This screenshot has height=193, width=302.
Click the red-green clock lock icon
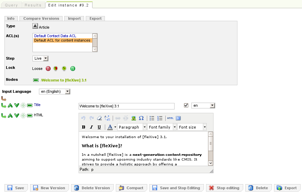pos(56,69)
